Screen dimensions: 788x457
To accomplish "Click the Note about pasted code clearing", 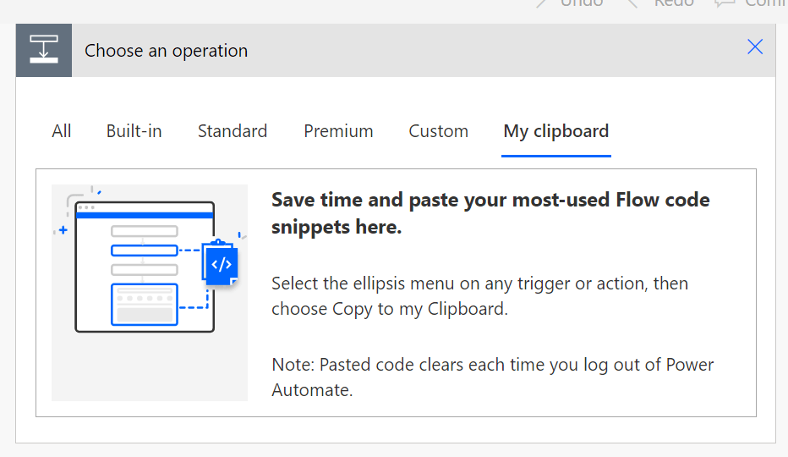I will click(x=492, y=377).
